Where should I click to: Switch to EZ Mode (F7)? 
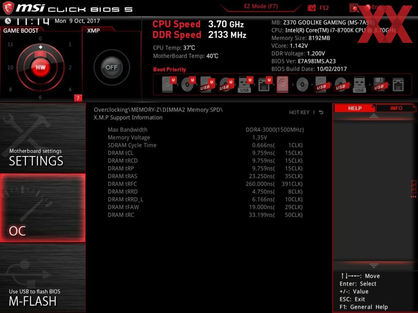[x=261, y=6]
